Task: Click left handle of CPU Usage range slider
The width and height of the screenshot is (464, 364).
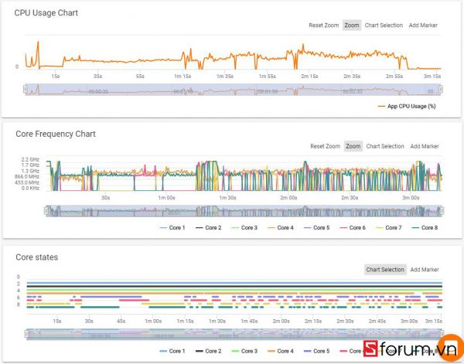Action: click(x=26, y=90)
